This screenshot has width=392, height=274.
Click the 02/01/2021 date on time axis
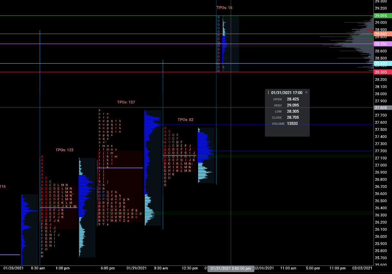(264, 268)
